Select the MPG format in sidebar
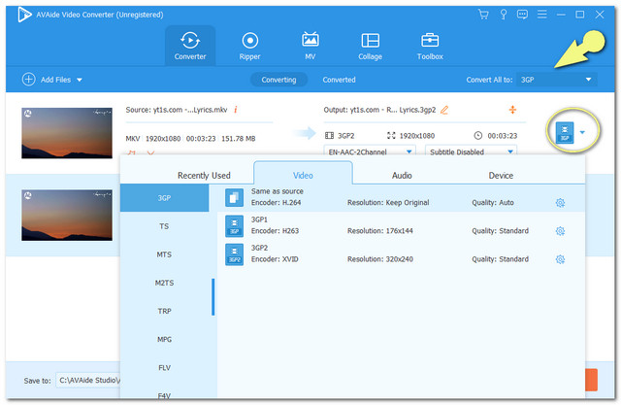This screenshot has height=405, width=621. [x=164, y=340]
